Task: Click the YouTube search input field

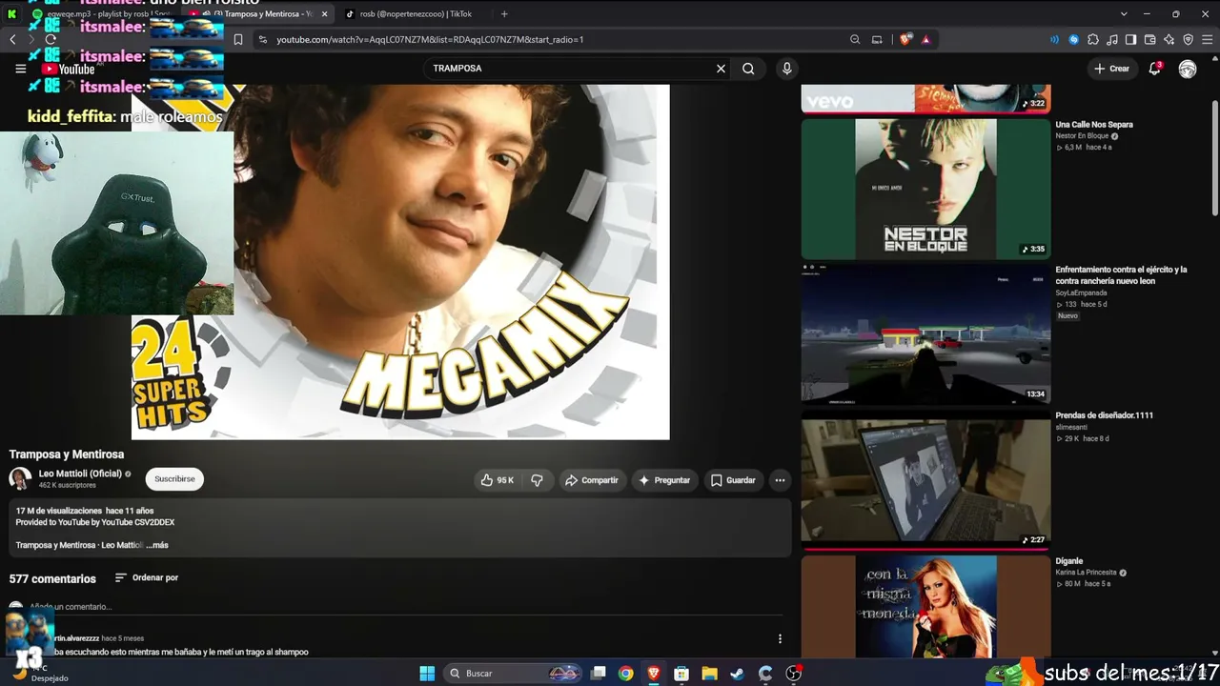Action: pyautogui.click(x=572, y=69)
